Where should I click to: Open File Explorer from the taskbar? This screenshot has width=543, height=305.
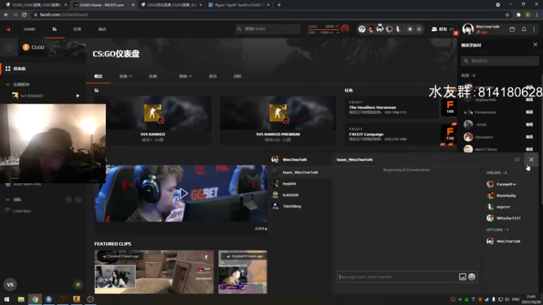(x=21, y=299)
